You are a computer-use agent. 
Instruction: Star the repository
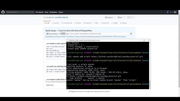tap(120, 17)
